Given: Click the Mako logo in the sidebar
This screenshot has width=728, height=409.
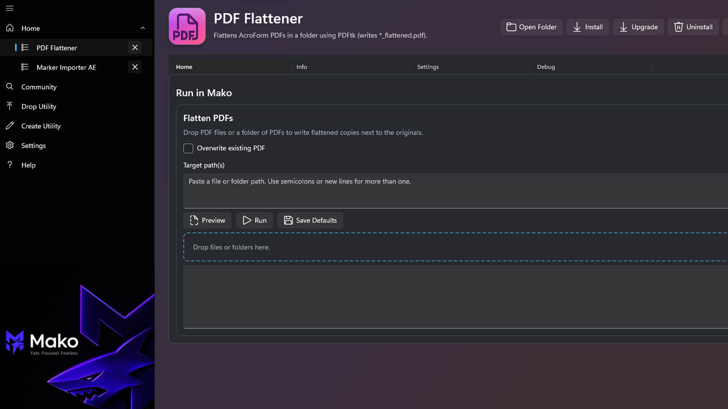Looking at the screenshot, I should pos(42,342).
